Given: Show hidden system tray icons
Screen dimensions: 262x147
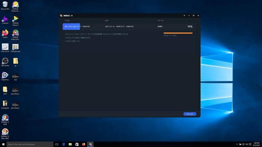Looking at the screenshot, I should coord(237,144).
